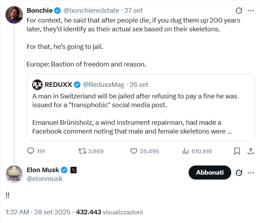The image size is (260, 223).
Task: Click the Grok icon beside Abbonati button
Action: click(x=239, y=172)
